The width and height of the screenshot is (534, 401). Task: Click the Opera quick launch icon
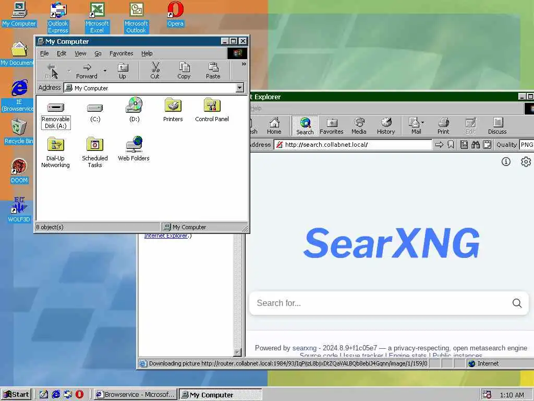click(79, 395)
